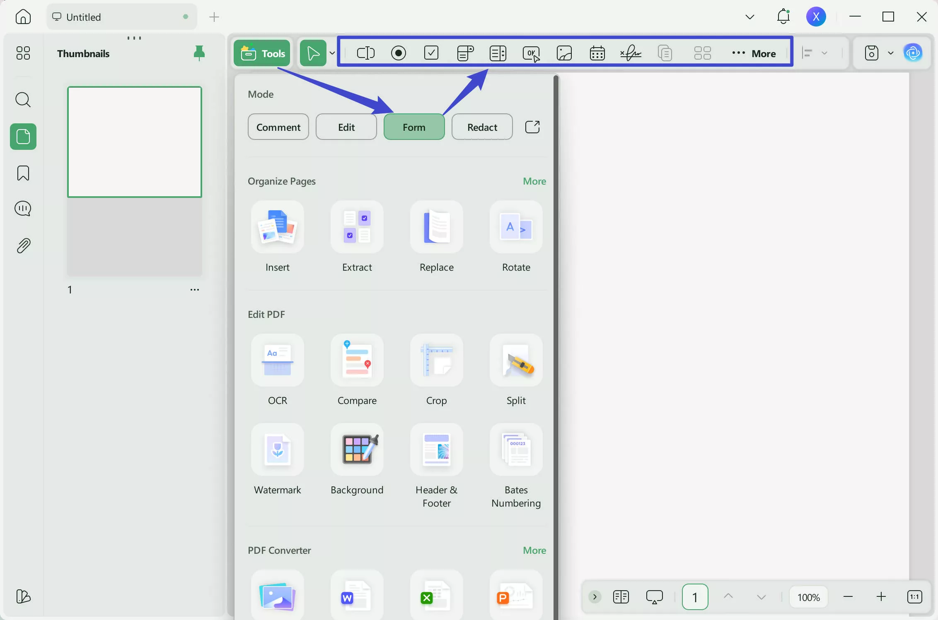
Task: Click the green Tools button
Action: tap(262, 53)
